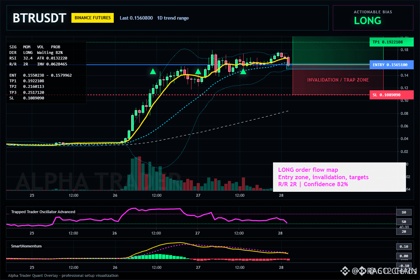The height and width of the screenshot is (280, 420).
Task: Click the LONG order flow map heading
Action: pyautogui.click(x=308, y=170)
